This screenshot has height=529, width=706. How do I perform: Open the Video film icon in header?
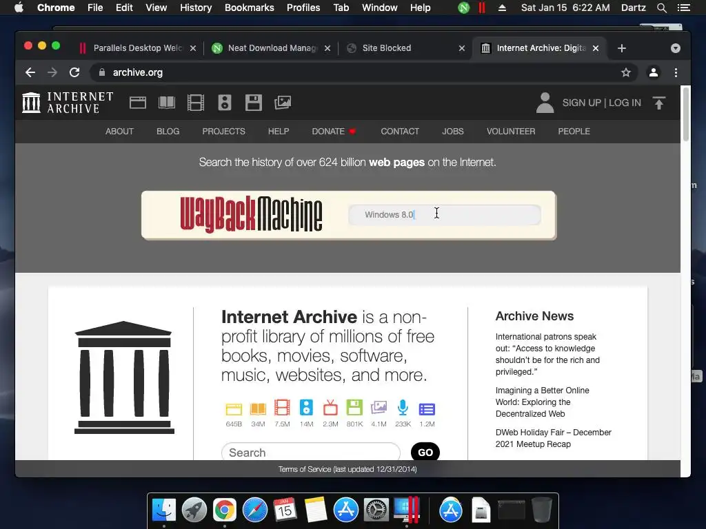point(195,103)
